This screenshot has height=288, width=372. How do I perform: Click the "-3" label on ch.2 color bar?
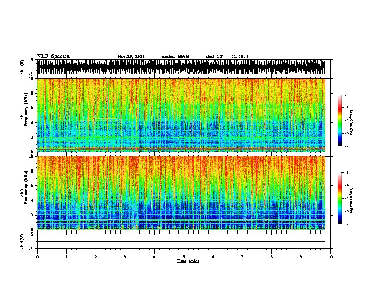pos(346,173)
